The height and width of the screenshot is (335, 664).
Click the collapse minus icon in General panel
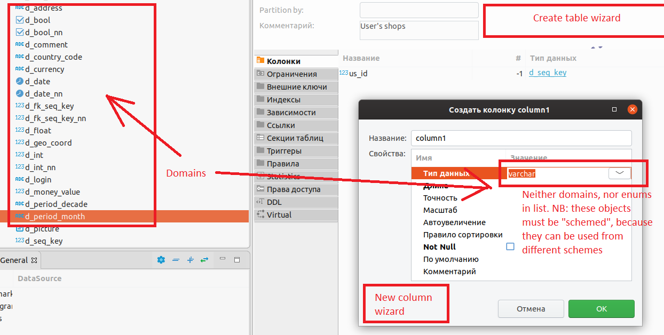[176, 260]
